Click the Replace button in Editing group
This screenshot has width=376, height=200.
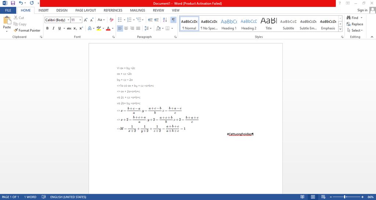click(355, 24)
